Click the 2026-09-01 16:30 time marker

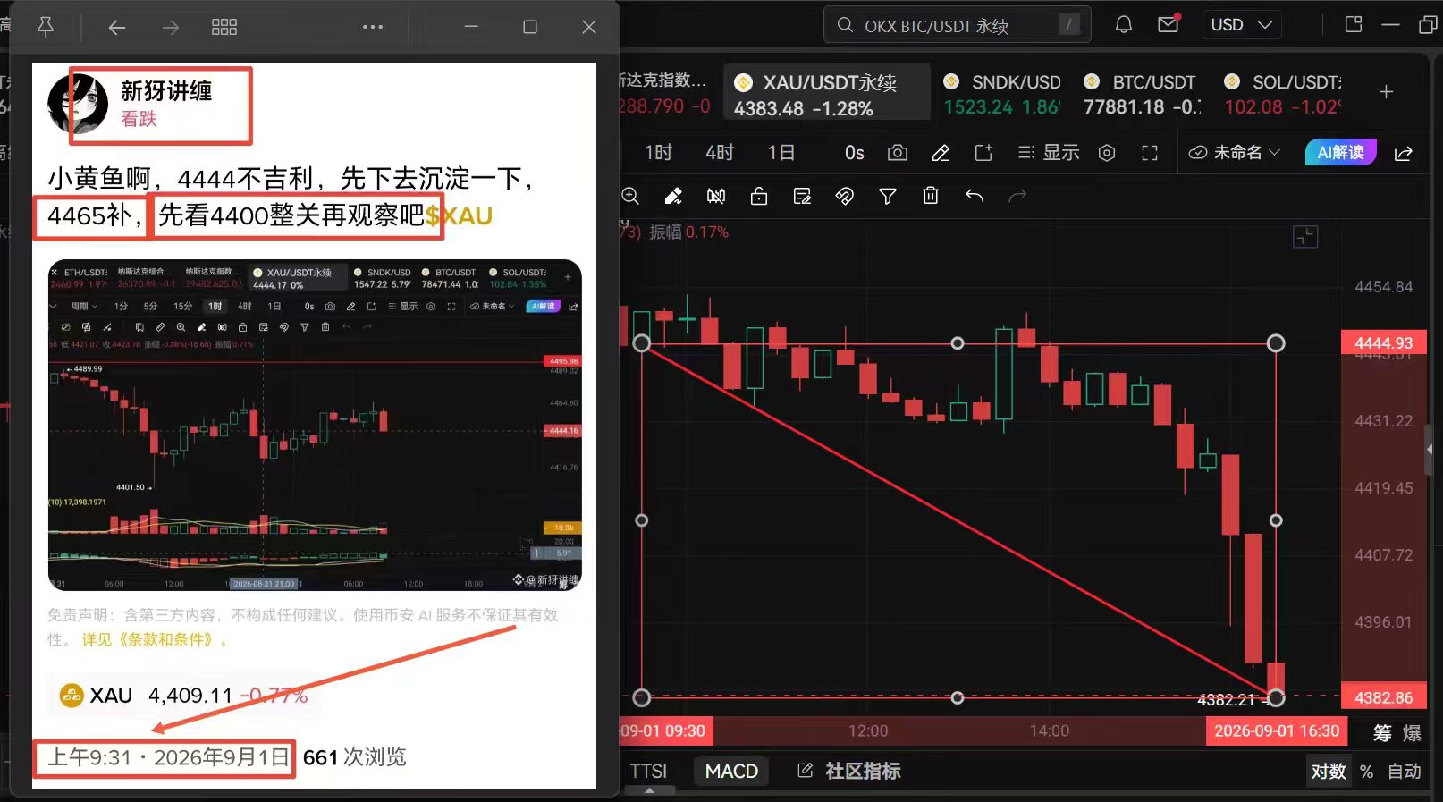click(1276, 730)
